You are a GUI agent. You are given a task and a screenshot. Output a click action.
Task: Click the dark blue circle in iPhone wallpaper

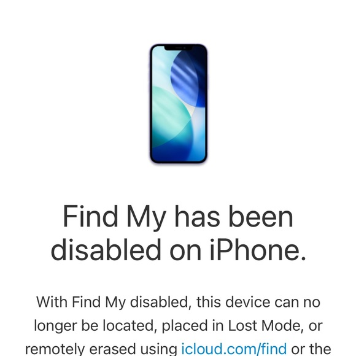coord(188,79)
